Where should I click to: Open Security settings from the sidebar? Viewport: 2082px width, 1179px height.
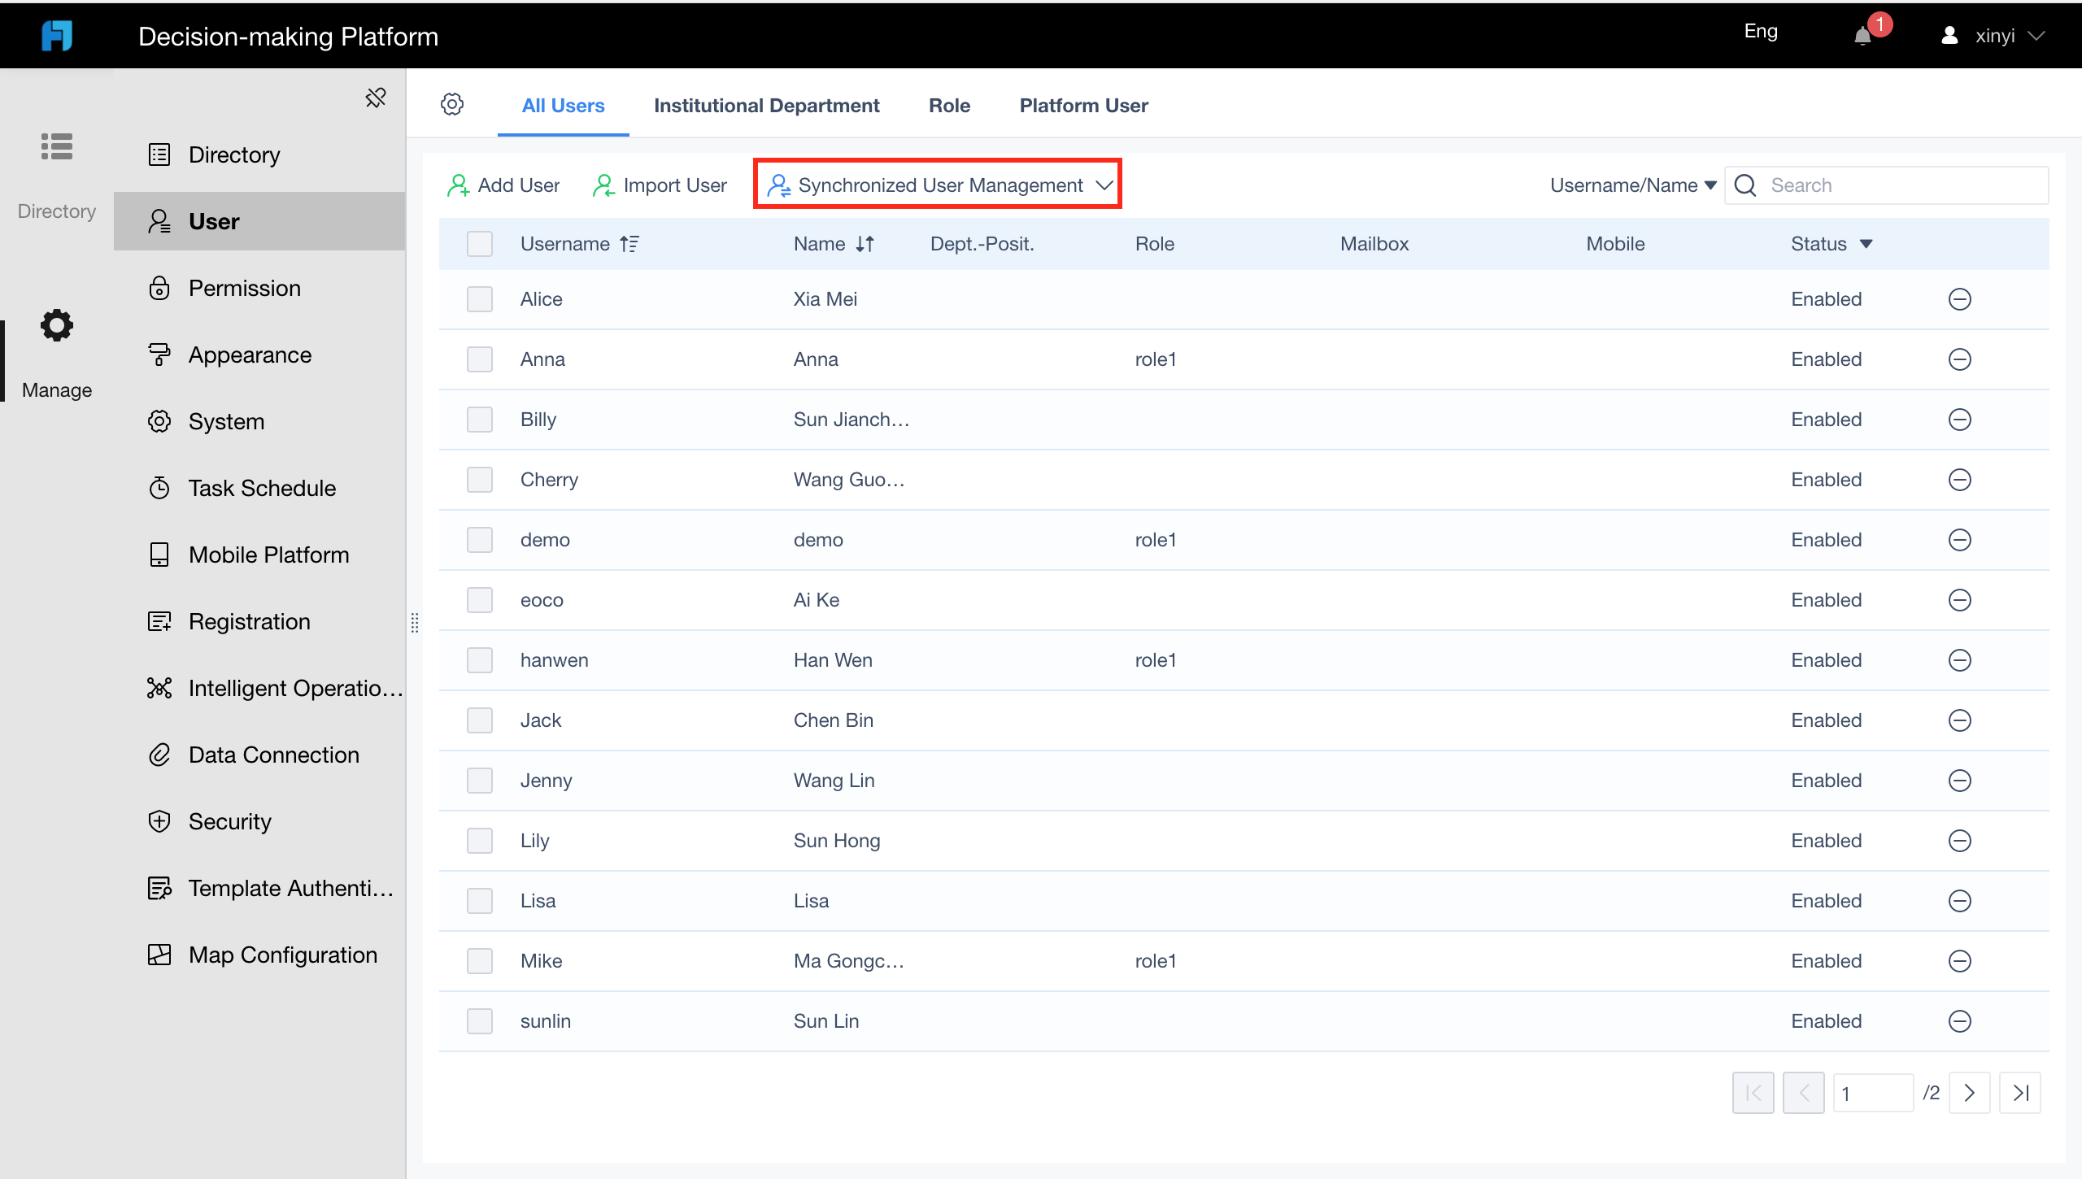pyautogui.click(x=230, y=821)
